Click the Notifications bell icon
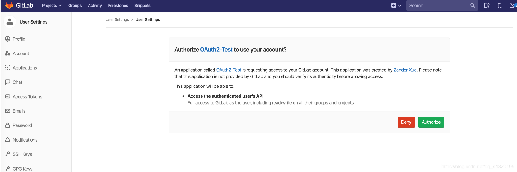Image resolution: width=517 pixels, height=172 pixels. click(x=8, y=140)
